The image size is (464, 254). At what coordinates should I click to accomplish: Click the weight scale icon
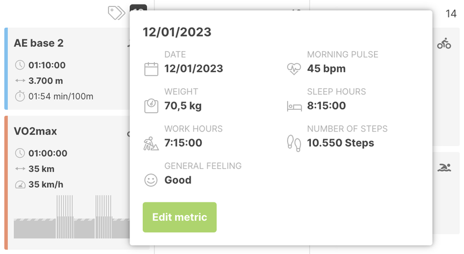point(151,106)
